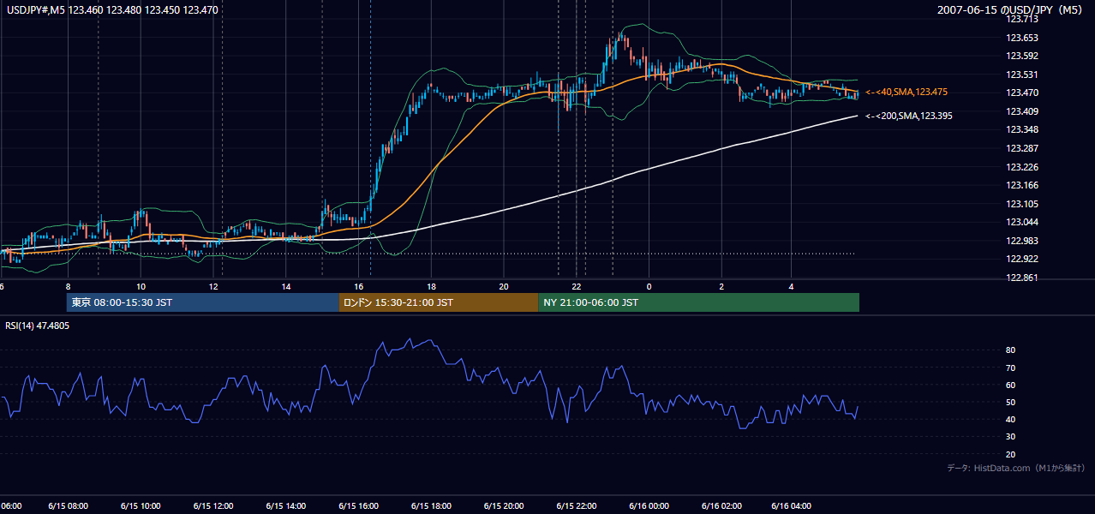Click the 6/16 00:00 time label

[x=649, y=506]
